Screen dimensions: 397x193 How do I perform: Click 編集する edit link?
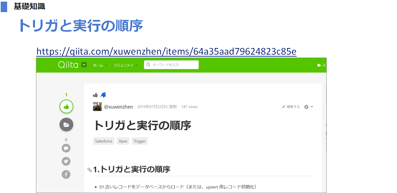pyautogui.click(x=291, y=107)
